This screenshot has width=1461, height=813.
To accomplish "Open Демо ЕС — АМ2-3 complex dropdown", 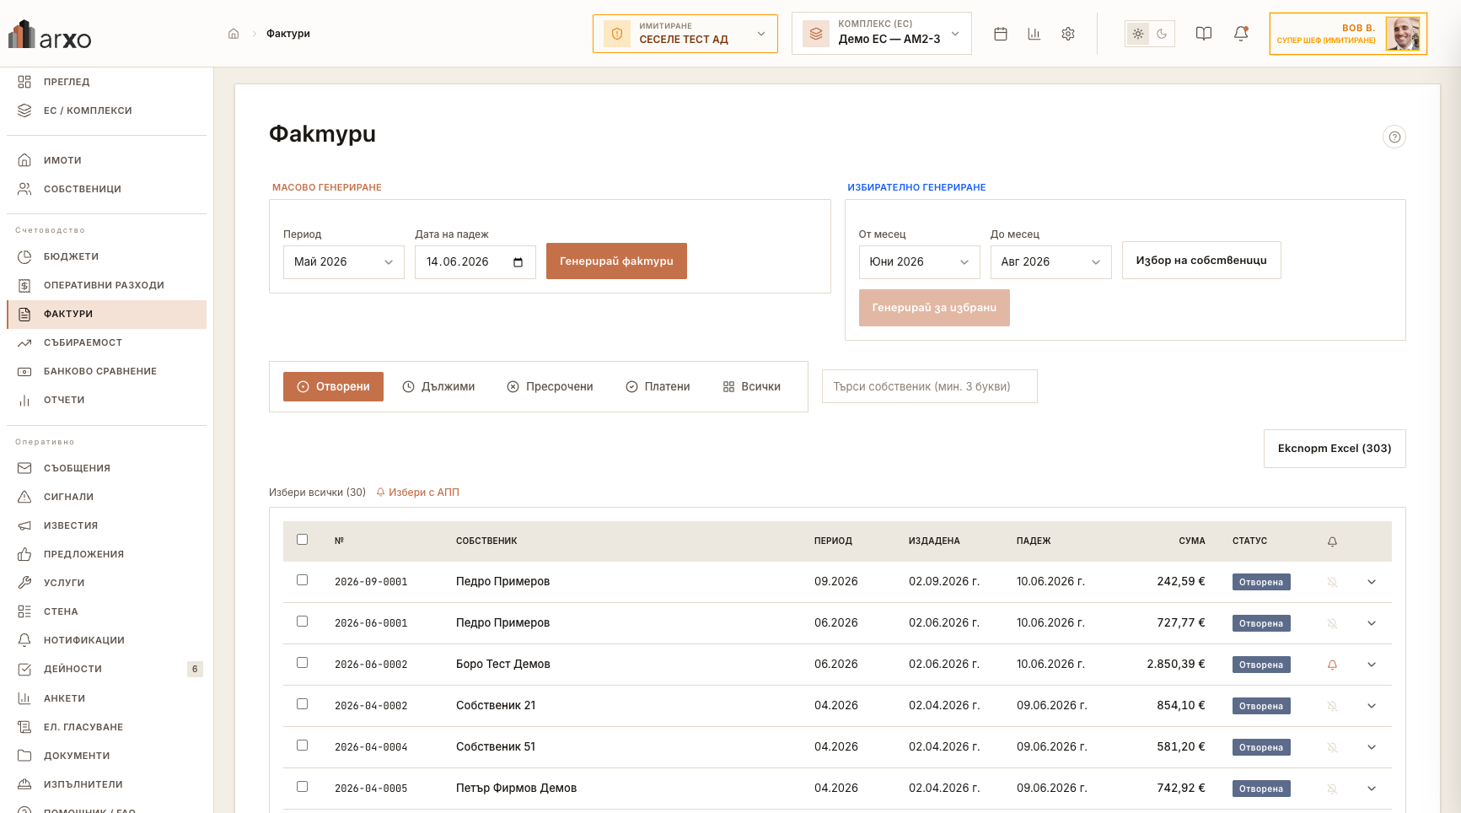I will click(882, 34).
